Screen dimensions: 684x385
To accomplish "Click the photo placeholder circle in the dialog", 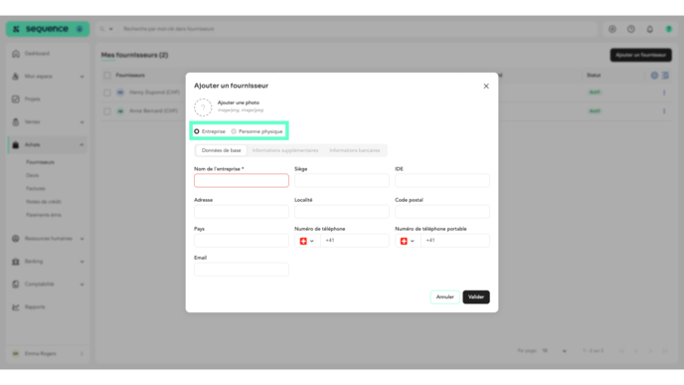I will tap(203, 107).
